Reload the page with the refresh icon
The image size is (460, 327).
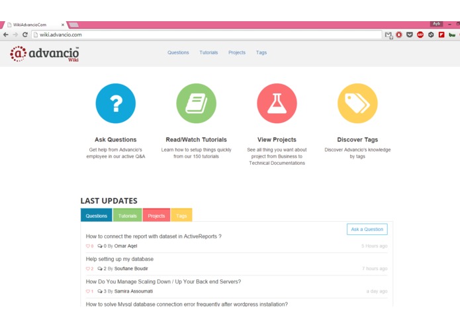25,34
